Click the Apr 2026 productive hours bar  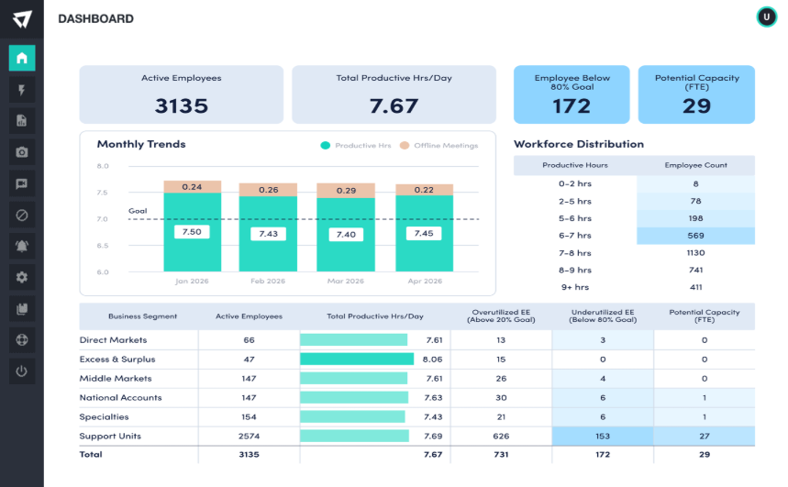[424, 233]
